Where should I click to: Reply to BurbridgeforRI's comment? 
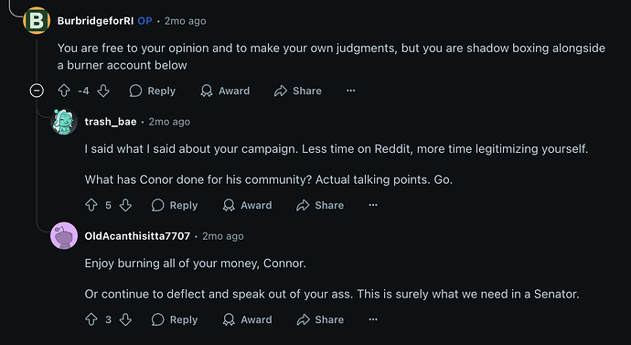click(152, 91)
